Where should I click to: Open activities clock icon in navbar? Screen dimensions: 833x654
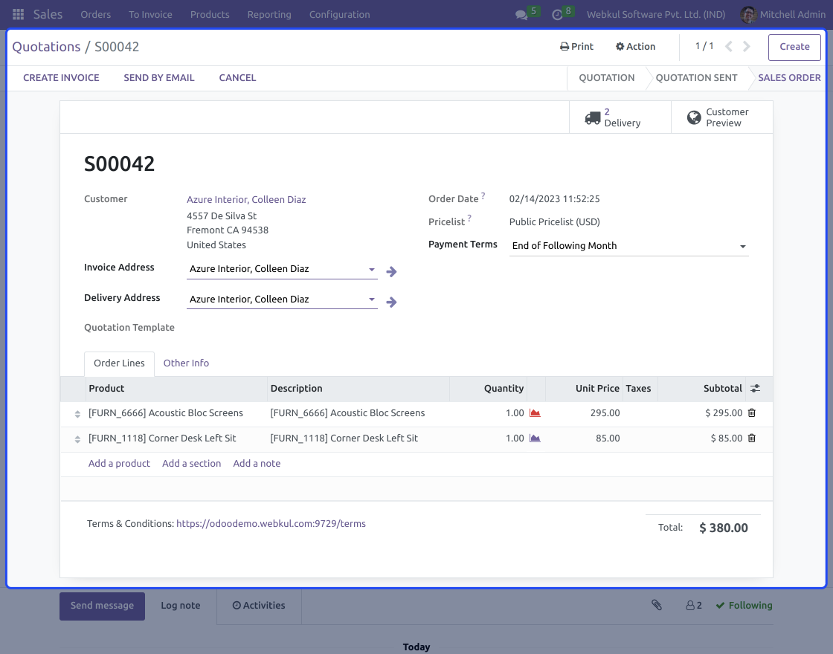(557, 15)
